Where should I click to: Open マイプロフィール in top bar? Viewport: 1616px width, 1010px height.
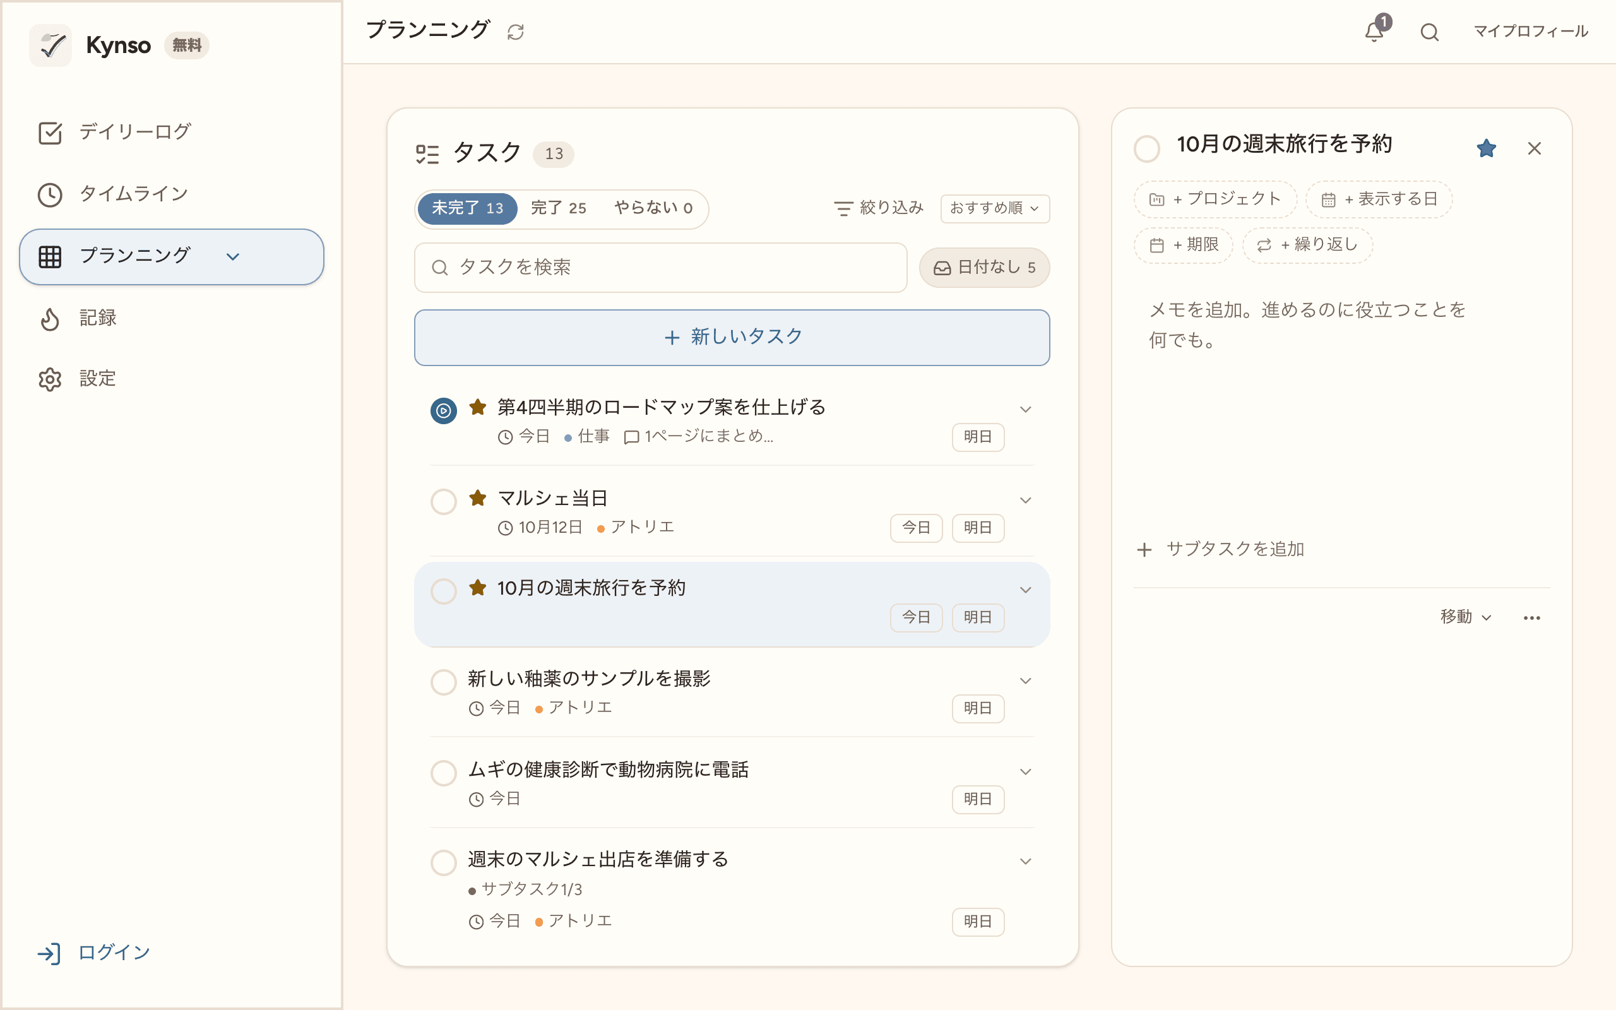point(1531,32)
